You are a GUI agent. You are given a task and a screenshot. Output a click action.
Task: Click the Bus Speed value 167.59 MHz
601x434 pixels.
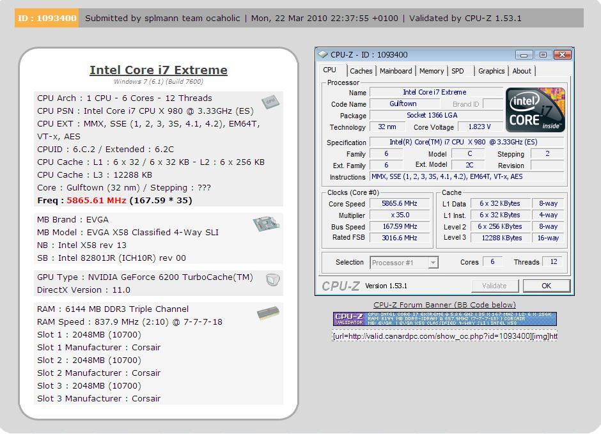click(400, 226)
